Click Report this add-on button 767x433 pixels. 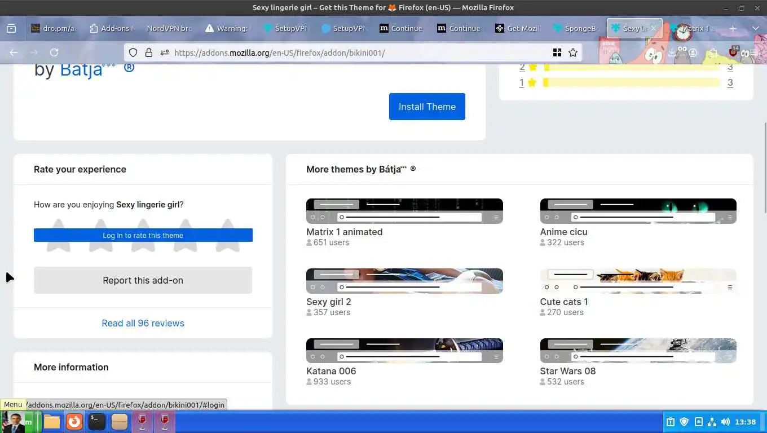click(x=143, y=280)
